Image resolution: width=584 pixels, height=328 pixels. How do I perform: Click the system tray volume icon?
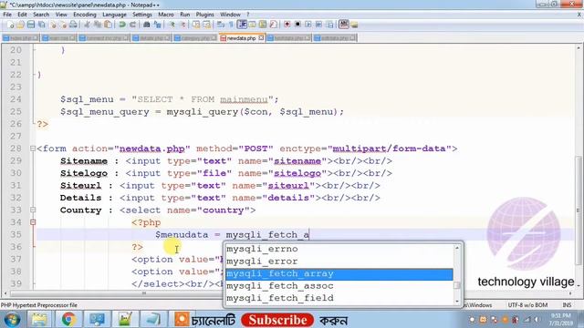[537, 320]
